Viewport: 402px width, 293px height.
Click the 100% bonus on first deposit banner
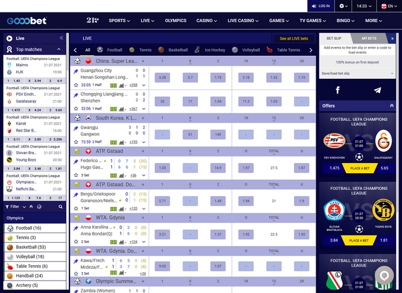358,62
